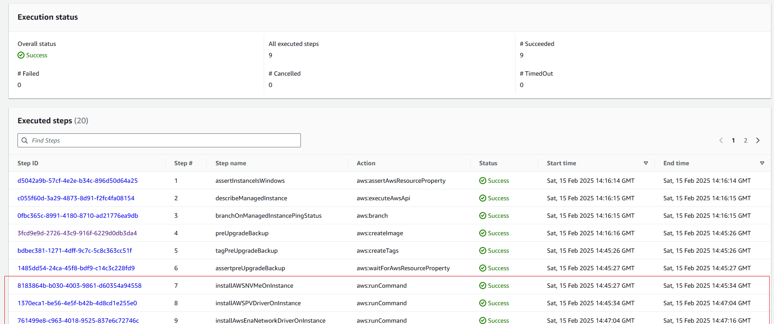Click end time 14:47:04 of installAWSPVDriverOnInstance row
The image size is (774, 324).
coord(707,303)
